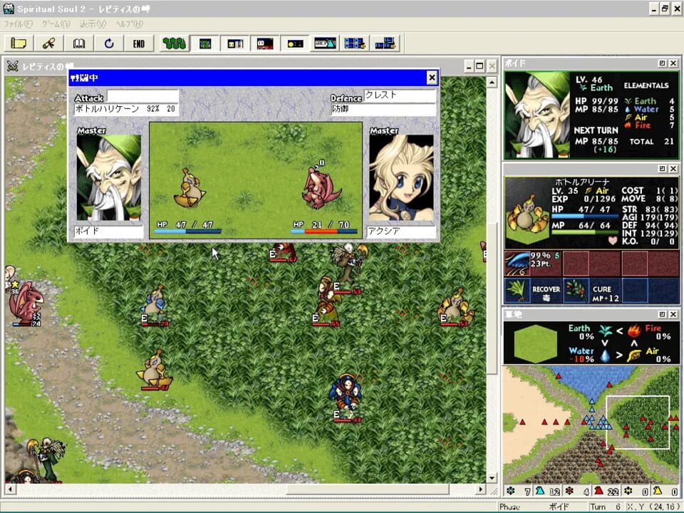The image size is (684, 513).
Task: Click the scroll/map icon in toolbar
Action: [x=19, y=43]
